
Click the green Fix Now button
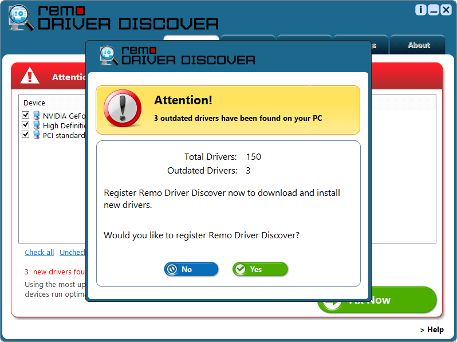404,300
